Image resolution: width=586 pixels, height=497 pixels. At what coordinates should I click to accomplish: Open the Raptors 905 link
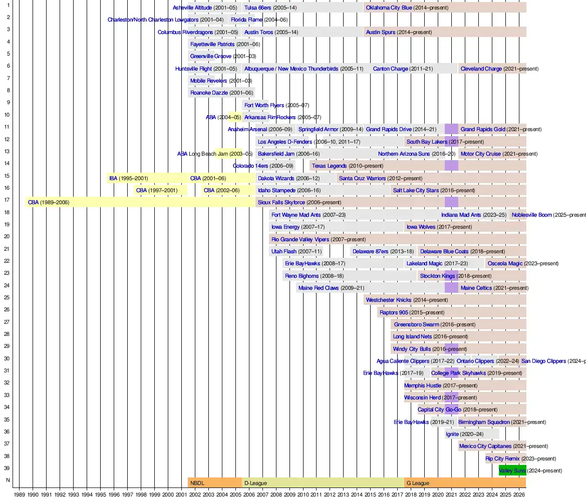394,313
